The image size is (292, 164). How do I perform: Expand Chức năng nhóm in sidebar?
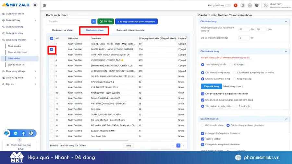click(x=36, y=78)
